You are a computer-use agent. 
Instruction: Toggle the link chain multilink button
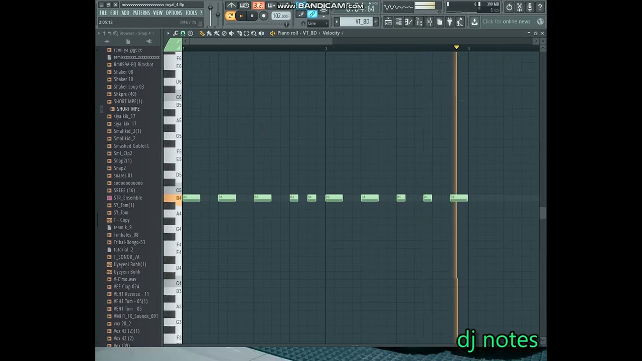click(x=312, y=14)
